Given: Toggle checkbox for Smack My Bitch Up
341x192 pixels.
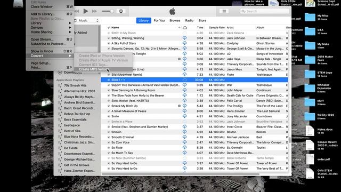Looking at the screenshot, I should (109, 106).
